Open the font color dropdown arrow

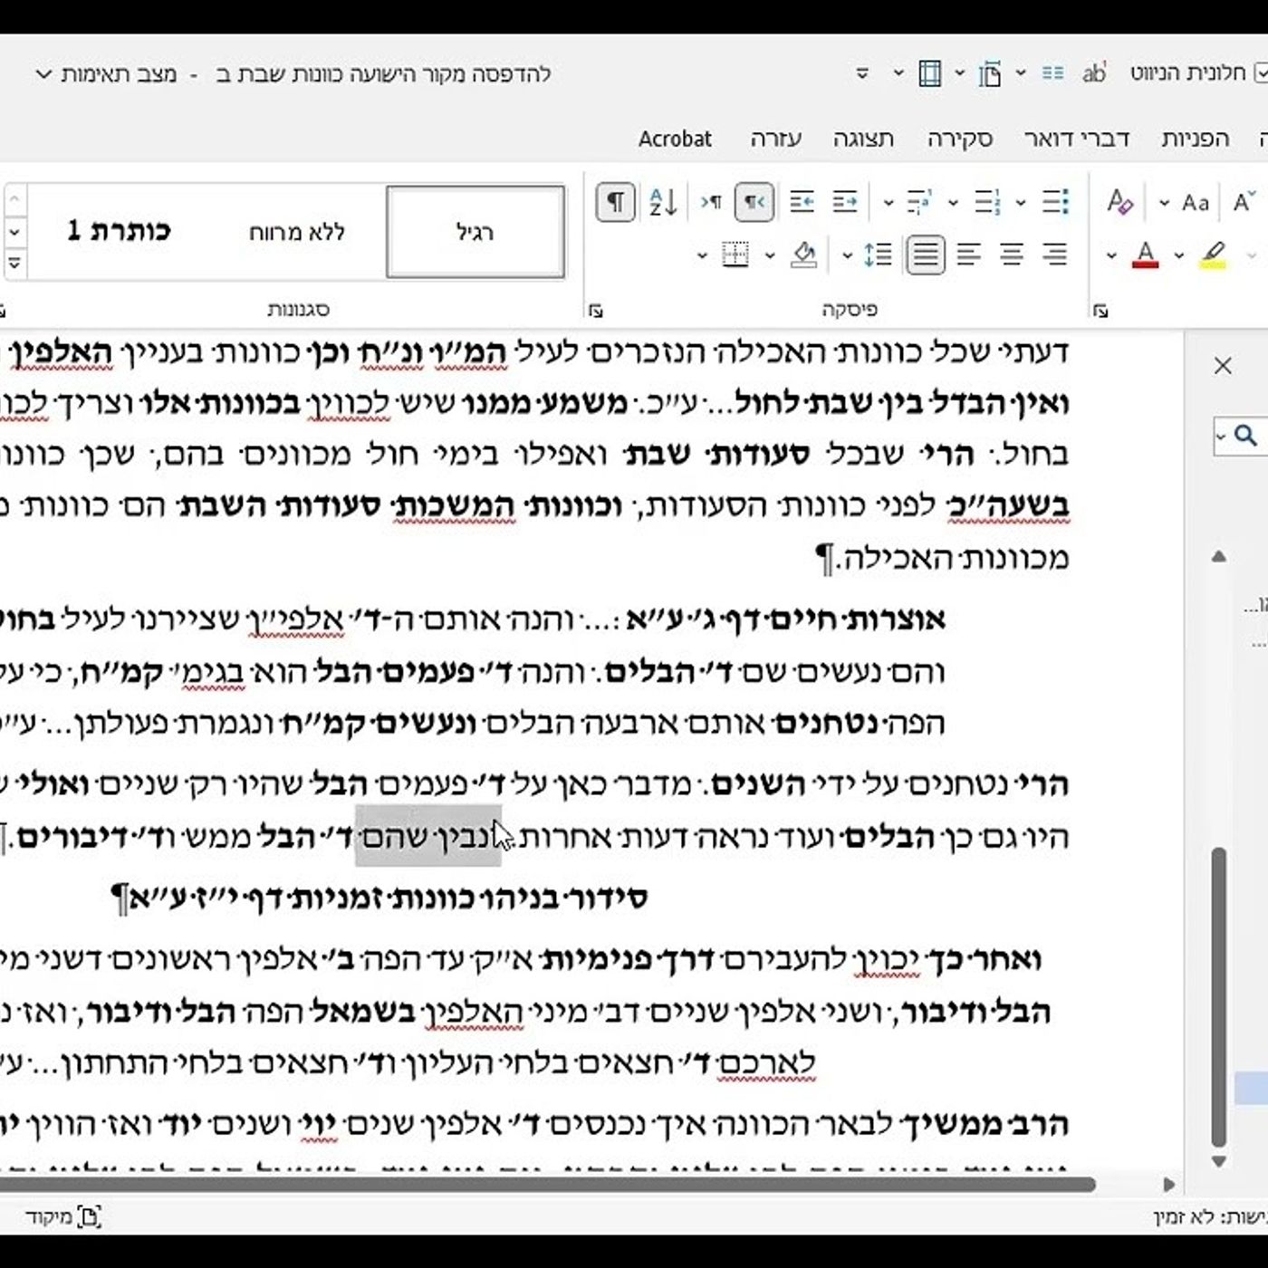pos(1111,255)
